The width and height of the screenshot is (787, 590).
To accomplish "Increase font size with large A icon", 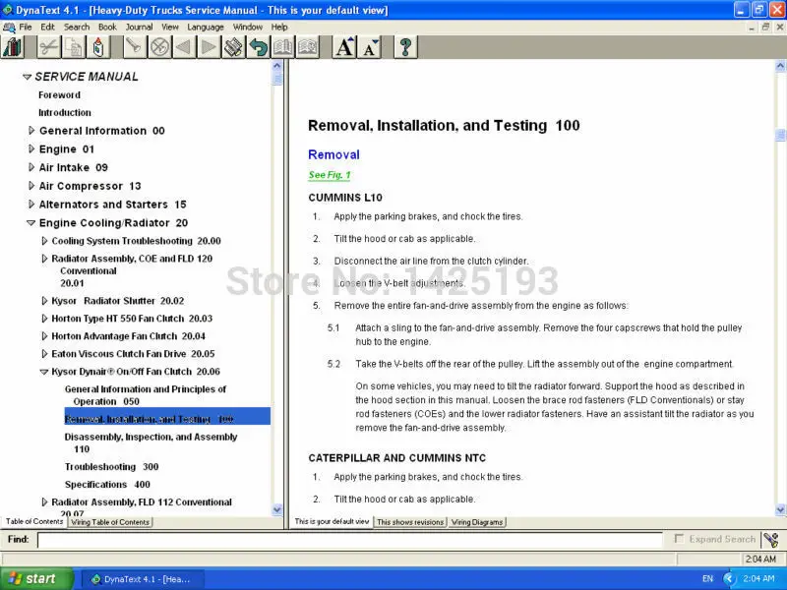I will pyautogui.click(x=344, y=47).
